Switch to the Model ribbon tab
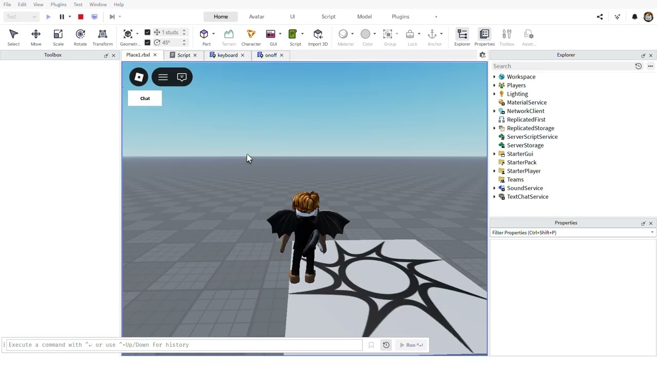Viewport: 657px width, 370px height. coord(364,16)
